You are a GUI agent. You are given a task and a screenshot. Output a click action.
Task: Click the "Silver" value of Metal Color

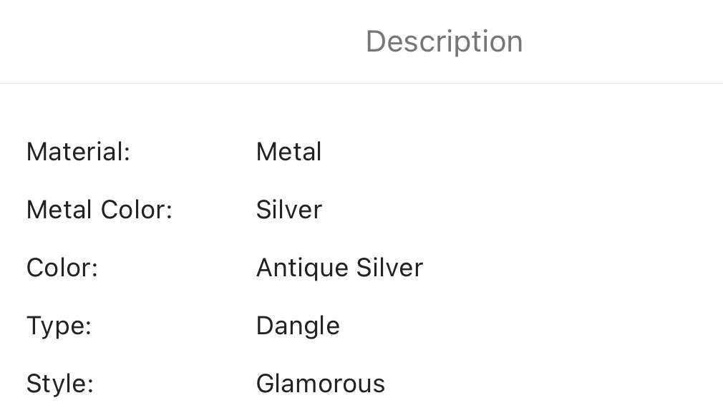coord(288,210)
